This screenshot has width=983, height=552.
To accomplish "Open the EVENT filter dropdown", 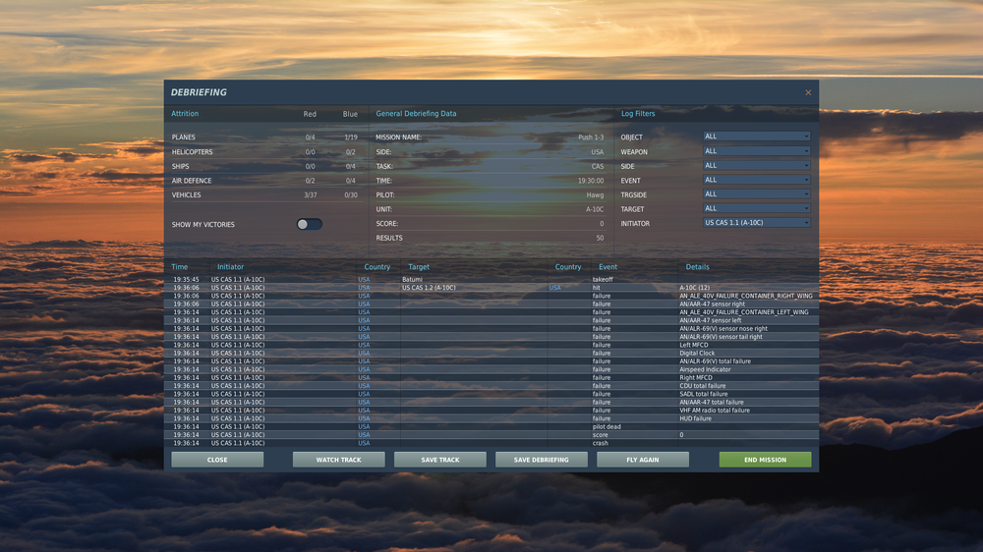I will [x=757, y=180].
